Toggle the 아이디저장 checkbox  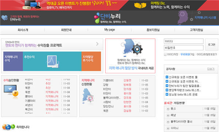tap(165, 54)
